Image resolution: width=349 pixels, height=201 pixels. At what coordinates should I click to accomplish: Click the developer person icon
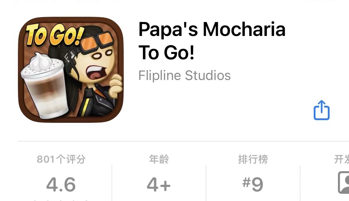pos(343,182)
